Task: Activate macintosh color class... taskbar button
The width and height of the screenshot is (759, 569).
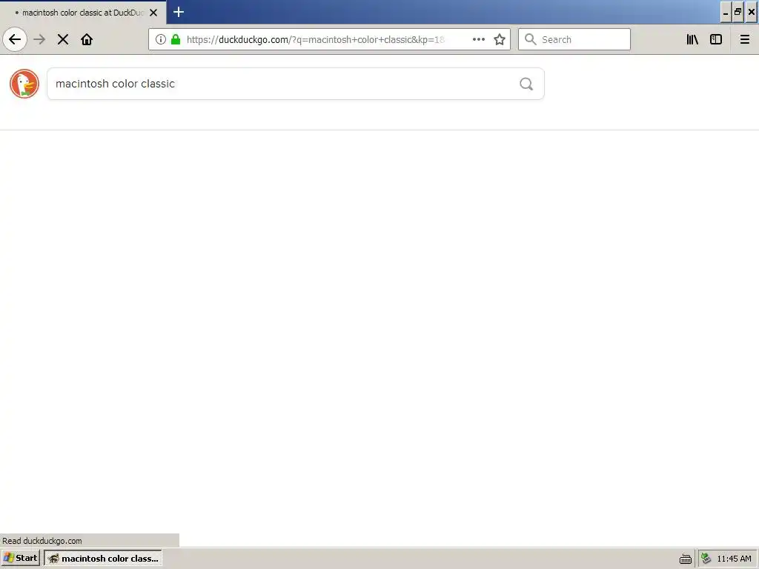Action: 104,558
